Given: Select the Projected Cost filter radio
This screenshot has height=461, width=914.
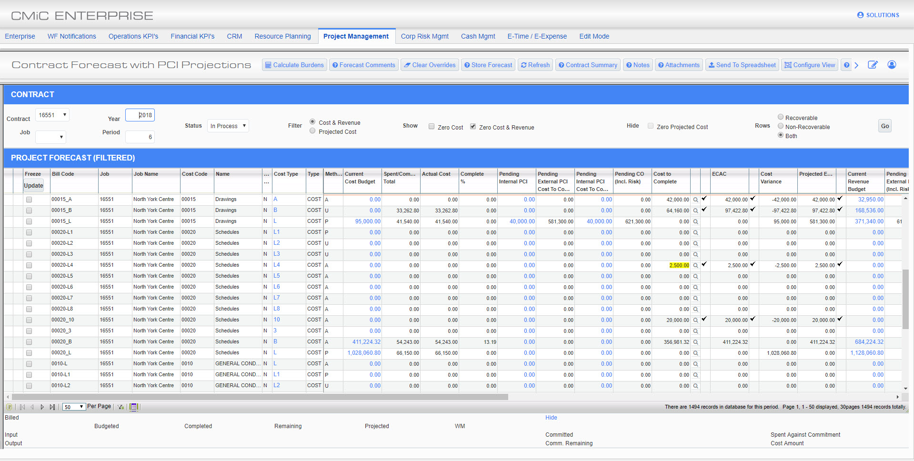Looking at the screenshot, I should tap(312, 131).
